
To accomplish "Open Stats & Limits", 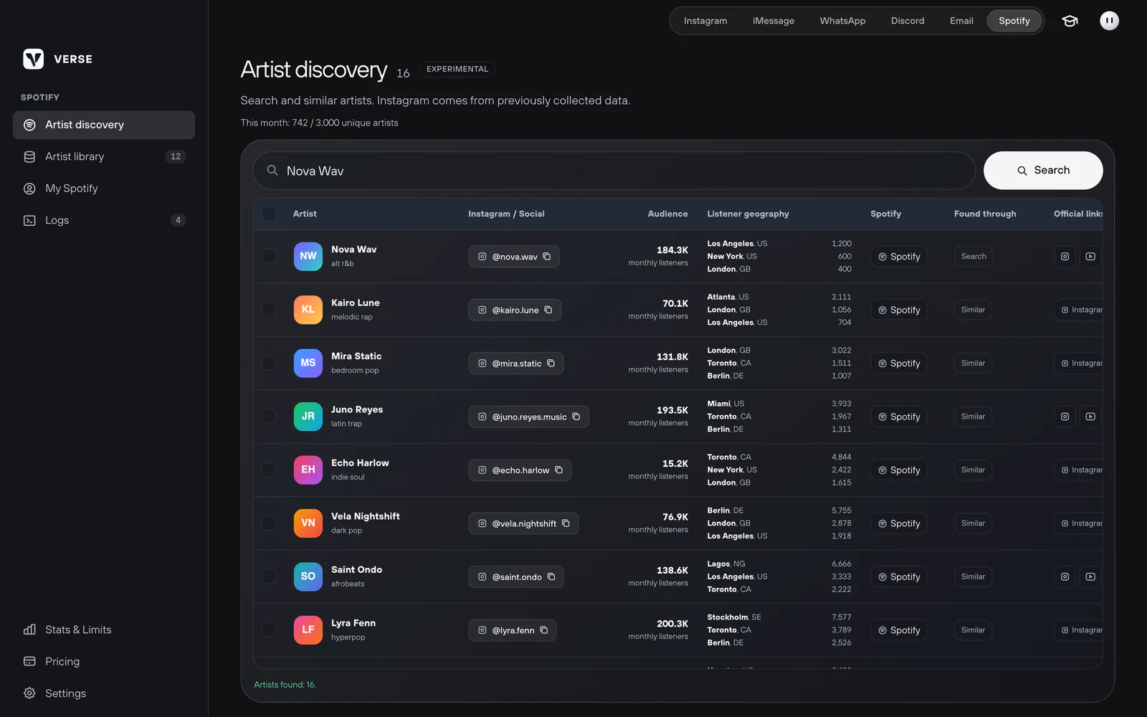I will click(104, 630).
